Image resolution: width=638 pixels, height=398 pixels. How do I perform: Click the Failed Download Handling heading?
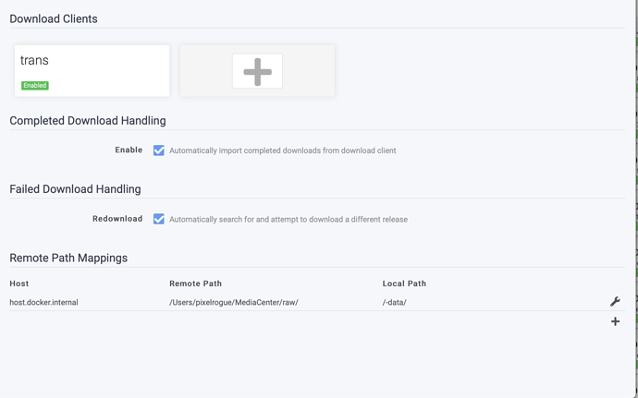(x=75, y=189)
